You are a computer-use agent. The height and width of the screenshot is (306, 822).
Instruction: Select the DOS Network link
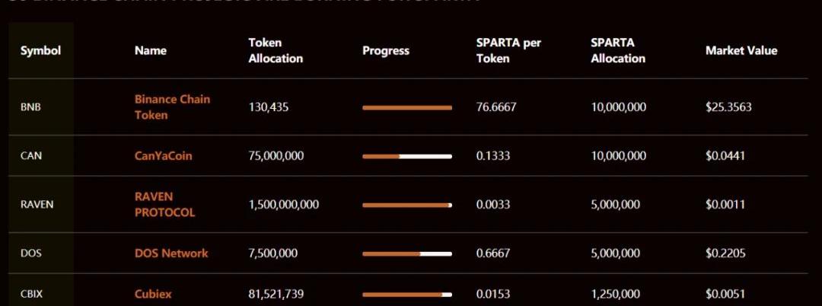171,253
